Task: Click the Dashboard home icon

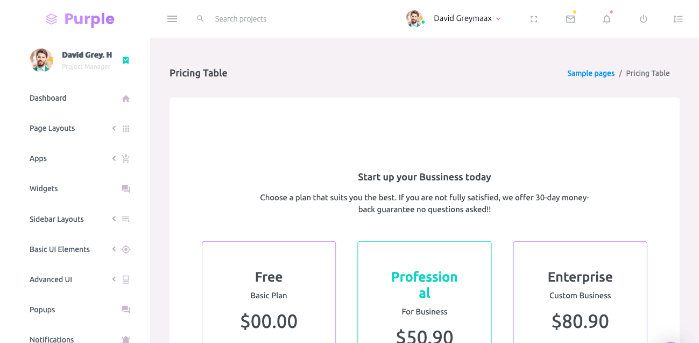Action: click(x=126, y=99)
